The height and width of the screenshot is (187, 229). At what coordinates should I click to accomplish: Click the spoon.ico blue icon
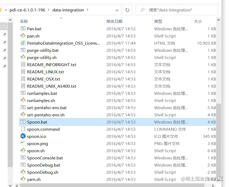tap(23, 136)
